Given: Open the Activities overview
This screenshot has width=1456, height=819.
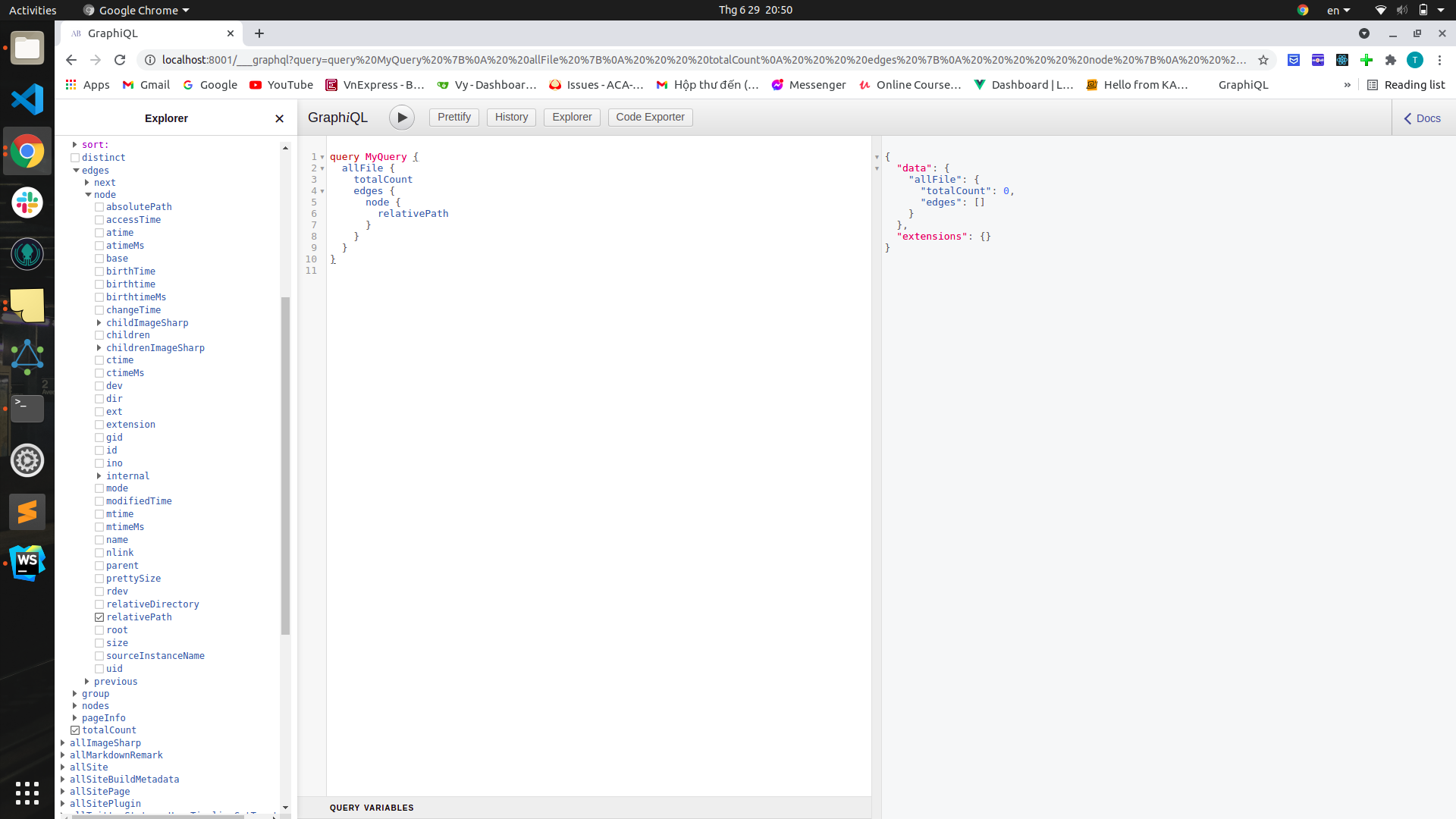Looking at the screenshot, I should click(x=33, y=10).
